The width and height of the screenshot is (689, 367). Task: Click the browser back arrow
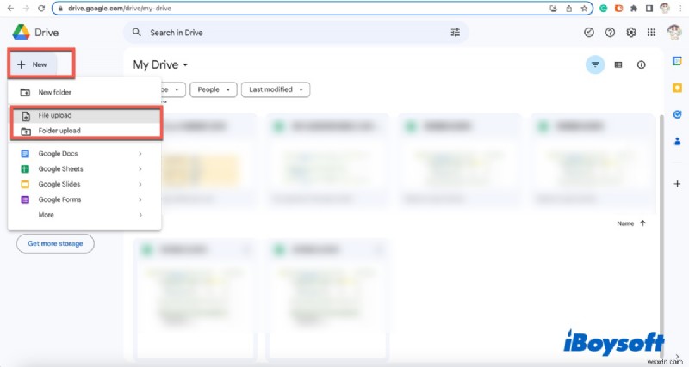click(x=10, y=9)
